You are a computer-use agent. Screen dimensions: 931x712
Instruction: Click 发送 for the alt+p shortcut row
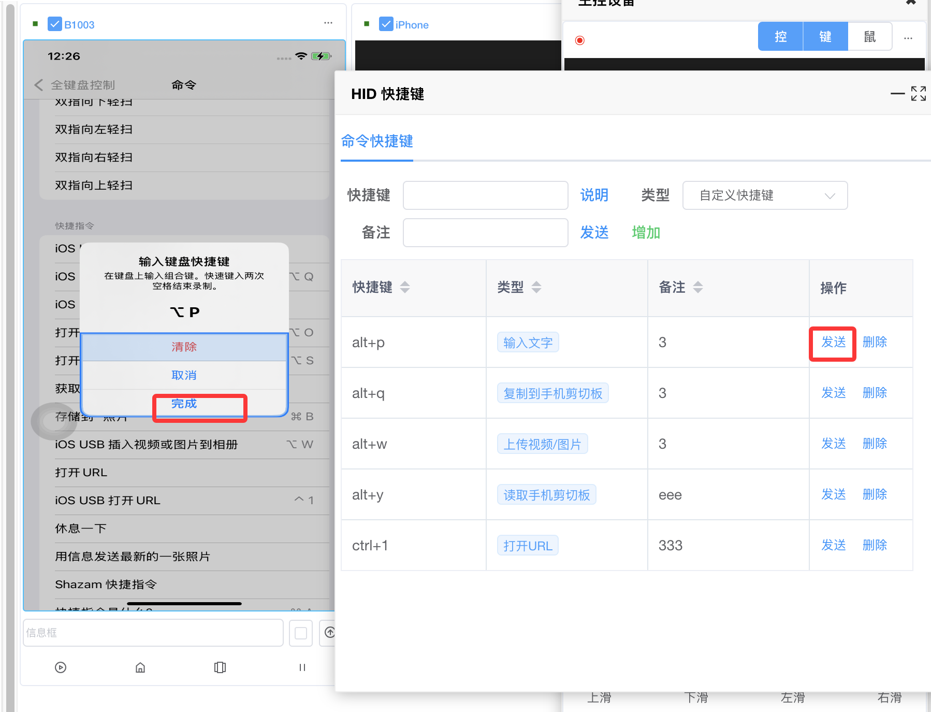(833, 342)
